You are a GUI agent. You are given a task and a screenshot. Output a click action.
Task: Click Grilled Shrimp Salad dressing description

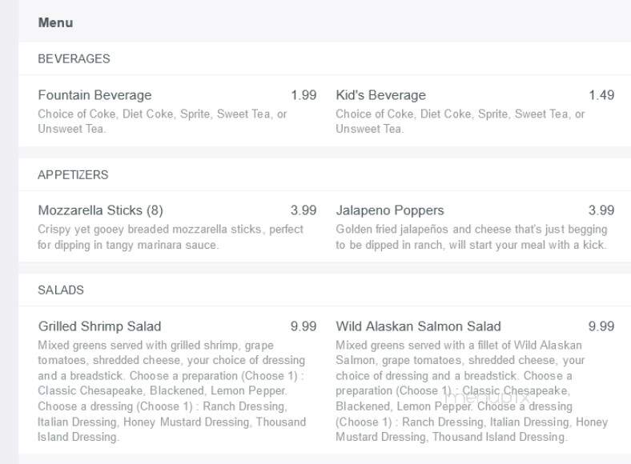(x=172, y=391)
